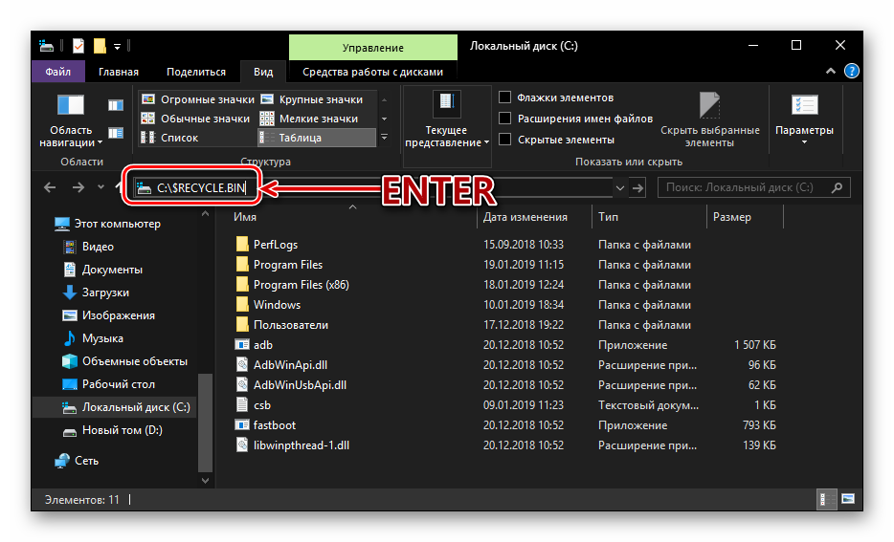Open the Параметры options button

804,120
